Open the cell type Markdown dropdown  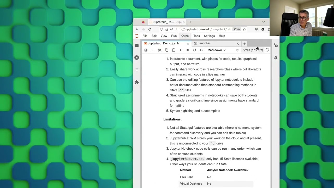217,50
